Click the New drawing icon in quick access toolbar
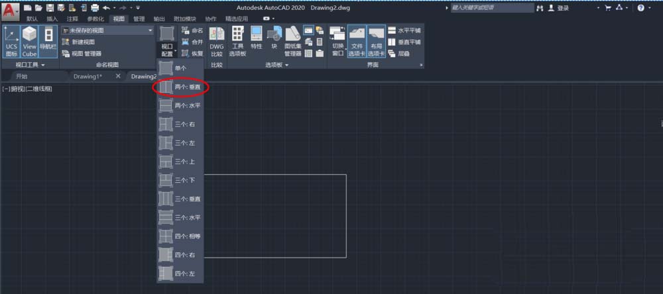Image resolution: width=663 pixels, height=294 pixels. tap(28, 7)
